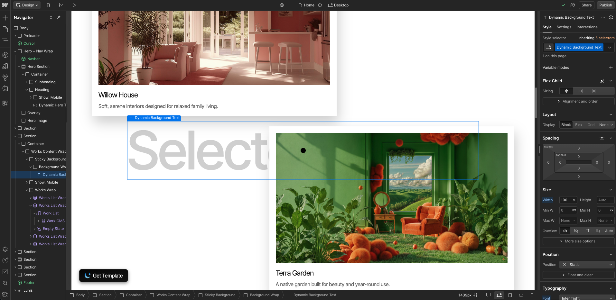
Task: Open the Apps grid icon in sidebar
Action: point(5,103)
